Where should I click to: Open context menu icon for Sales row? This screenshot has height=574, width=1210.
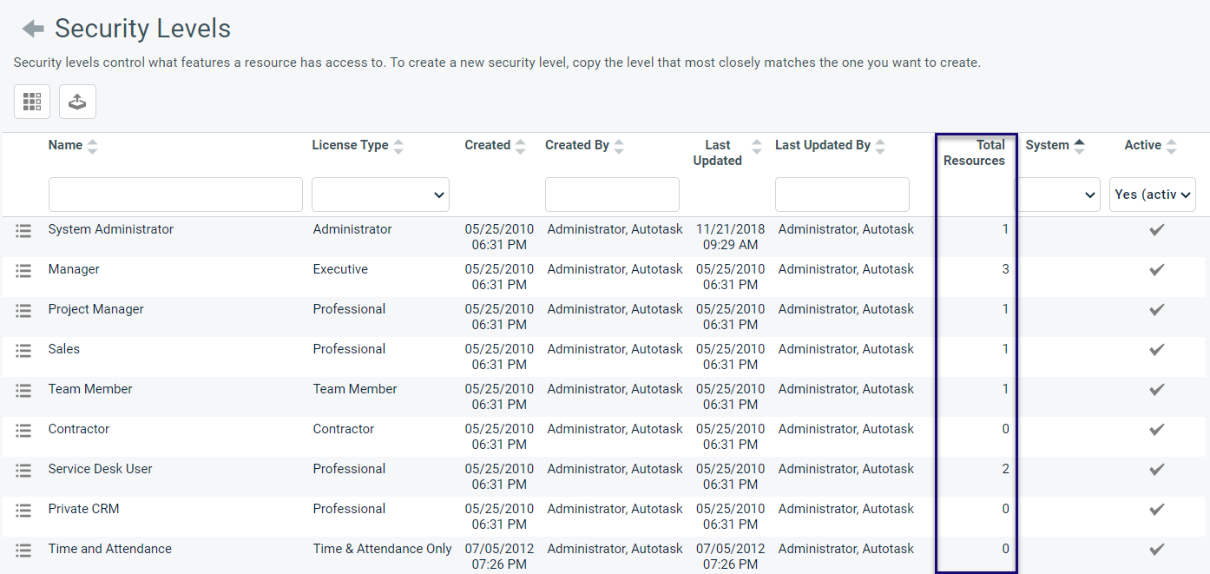click(x=23, y=351)
